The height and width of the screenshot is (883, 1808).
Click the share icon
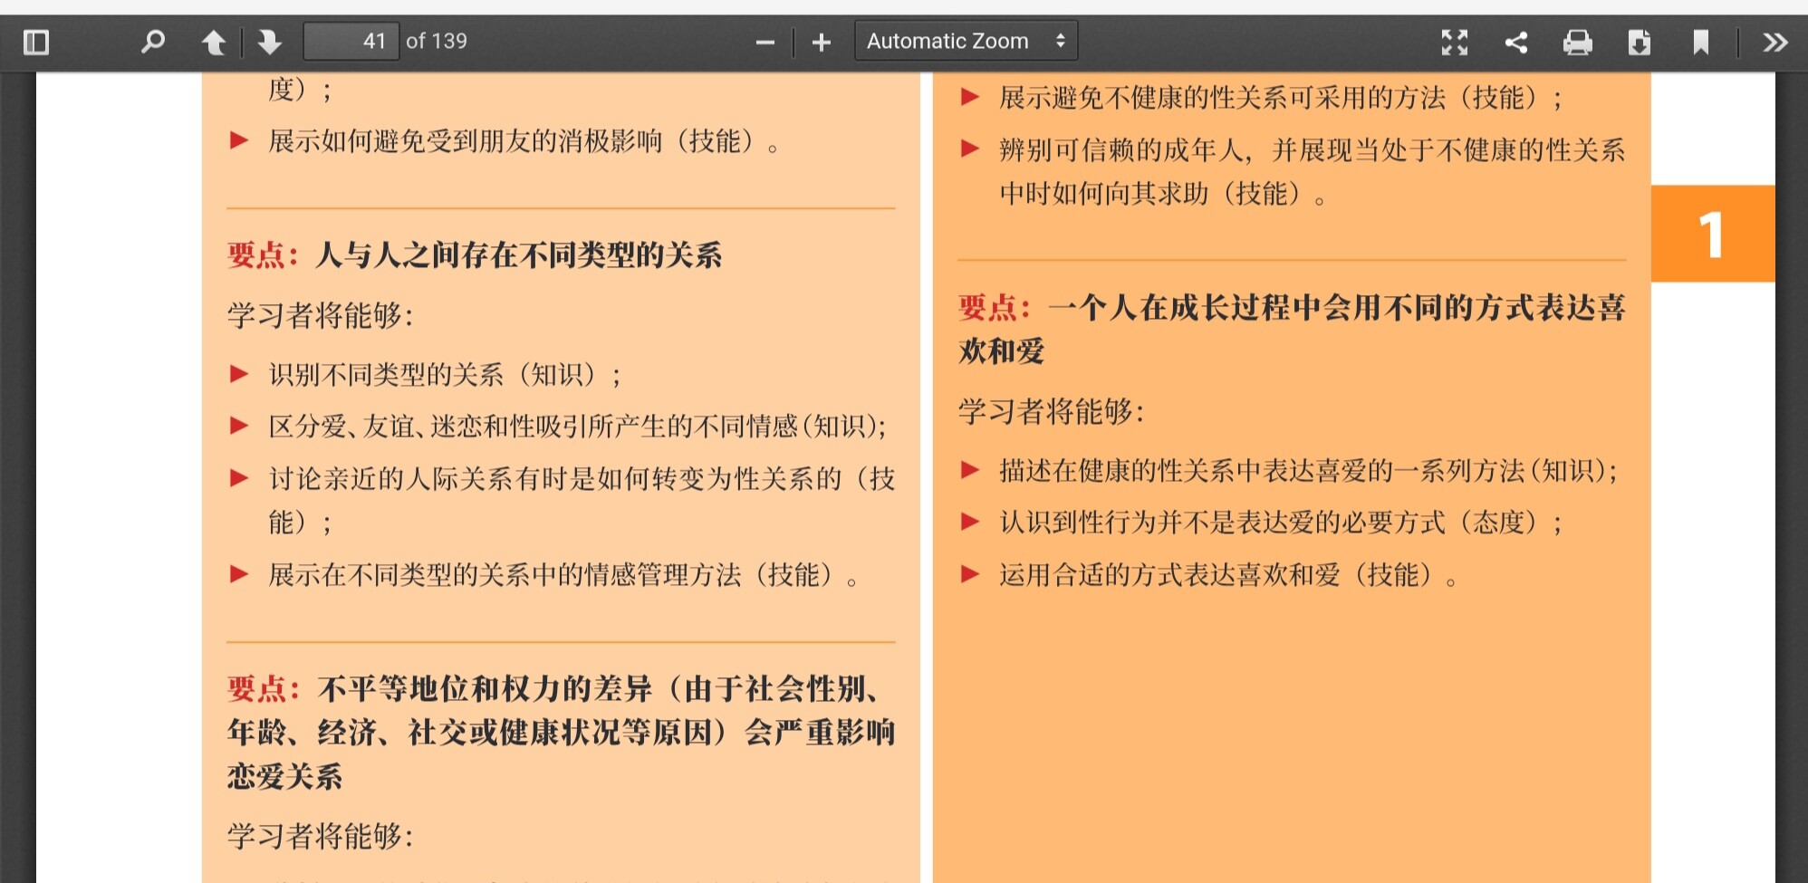pos(1515,42)
